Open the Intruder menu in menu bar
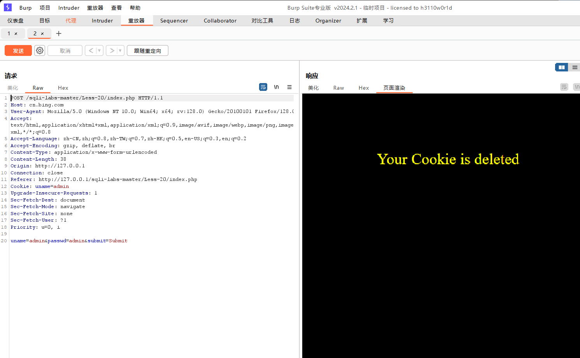580x358 pixels. pyautogui.click(x=69, y=8)
